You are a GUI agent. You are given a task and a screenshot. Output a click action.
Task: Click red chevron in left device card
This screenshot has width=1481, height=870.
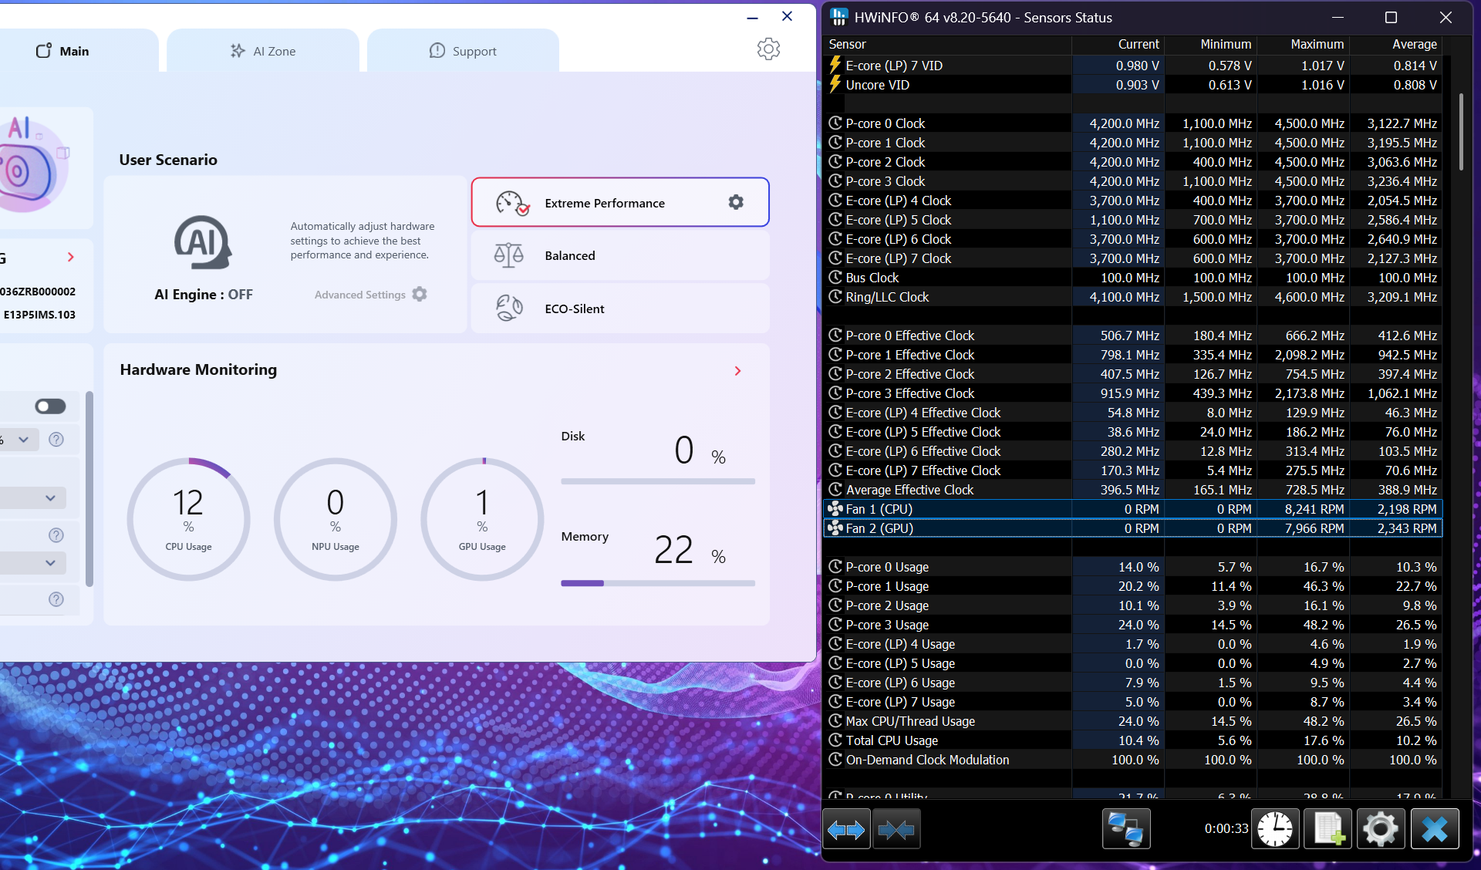coord(71,257)
